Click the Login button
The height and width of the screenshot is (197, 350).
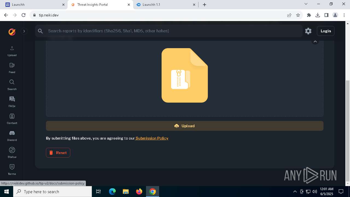coord(326,31)
